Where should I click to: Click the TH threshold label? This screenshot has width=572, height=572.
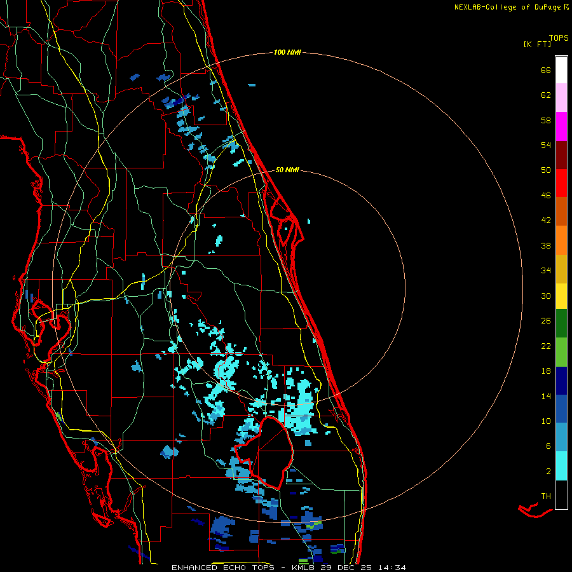click(x=546, y=496)
